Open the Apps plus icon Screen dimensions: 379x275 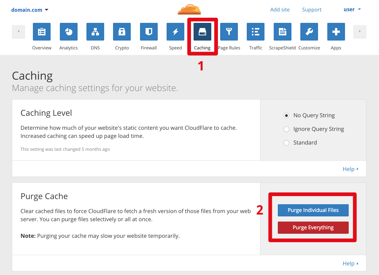click(x=336, y=32)
